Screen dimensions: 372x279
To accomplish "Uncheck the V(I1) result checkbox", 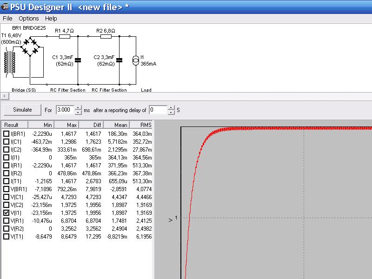I will [x=6, y=213].
